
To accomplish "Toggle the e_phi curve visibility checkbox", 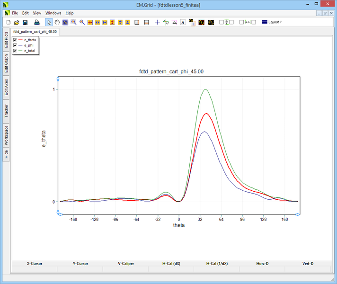I will [15, 45].
